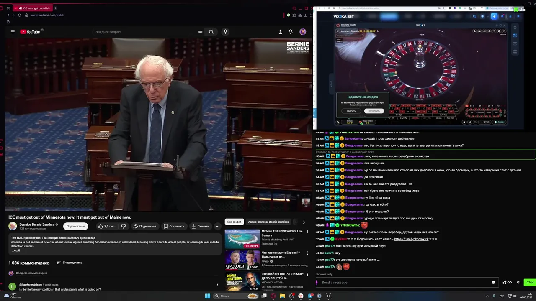Open Упорядочить comment sort dropdown
Viewport: 536px width, 301px height.
pyautogui.click(x=69, y=263)
